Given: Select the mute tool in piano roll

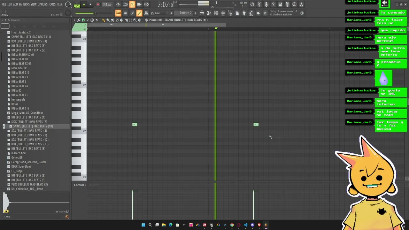Looking at the screenshot, I should [121, 20].
